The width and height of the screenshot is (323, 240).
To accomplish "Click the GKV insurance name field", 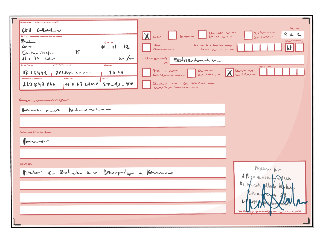I will 78,28.
